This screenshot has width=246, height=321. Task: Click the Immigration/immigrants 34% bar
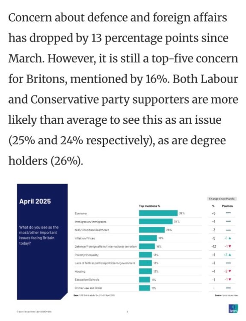point(156,222)
